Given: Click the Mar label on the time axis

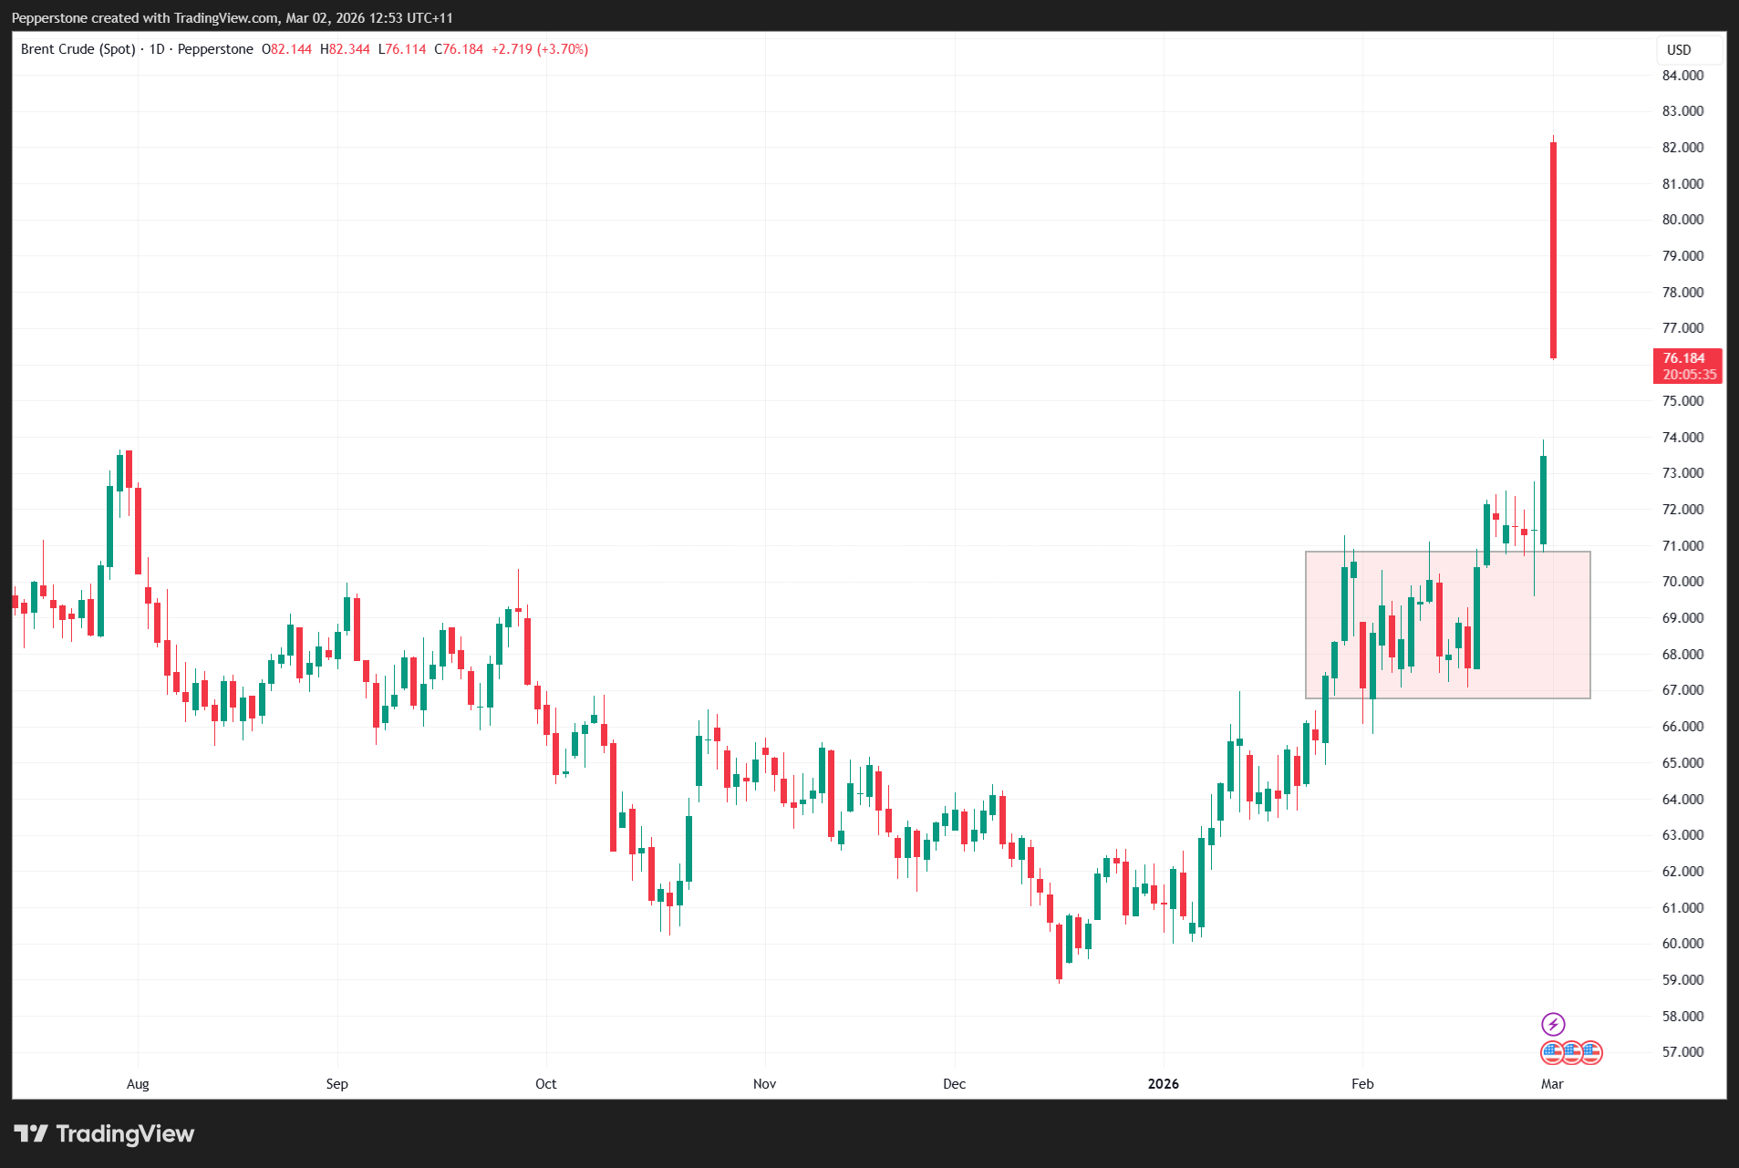Looking at the screenshot, I should coord(1551,1083).
